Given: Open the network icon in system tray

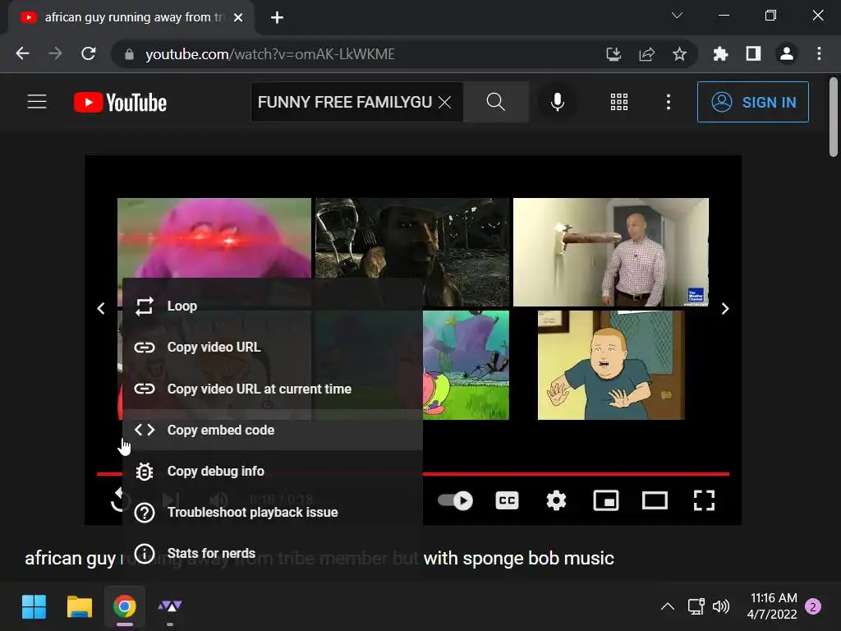Looking at the screenshot, I should point(696,607).
